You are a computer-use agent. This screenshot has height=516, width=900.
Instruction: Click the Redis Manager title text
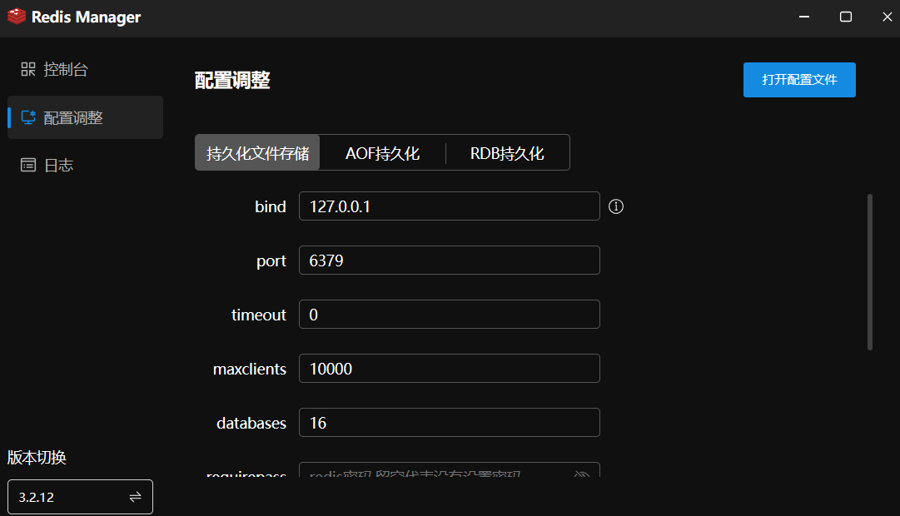(86, 17)
